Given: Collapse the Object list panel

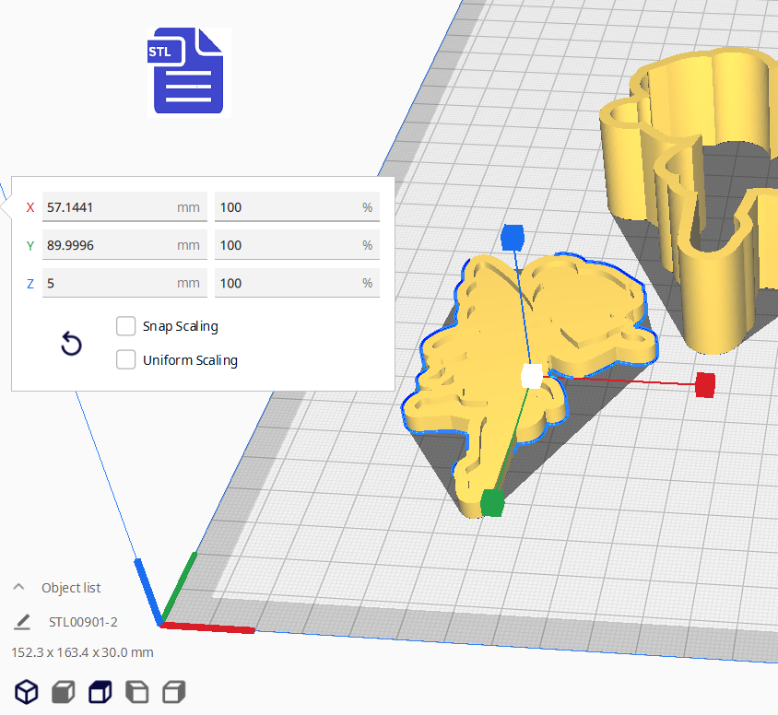Looking at the screenshot, I should point(18,588).
